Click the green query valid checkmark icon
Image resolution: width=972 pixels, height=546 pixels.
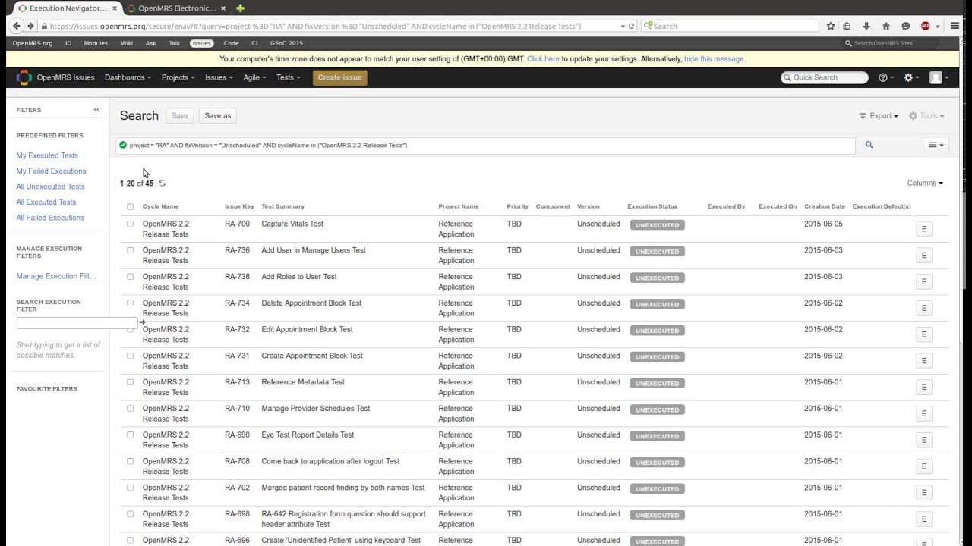[x=123, y=145]
